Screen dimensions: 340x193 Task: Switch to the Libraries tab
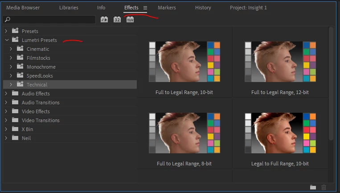[69, 8]
